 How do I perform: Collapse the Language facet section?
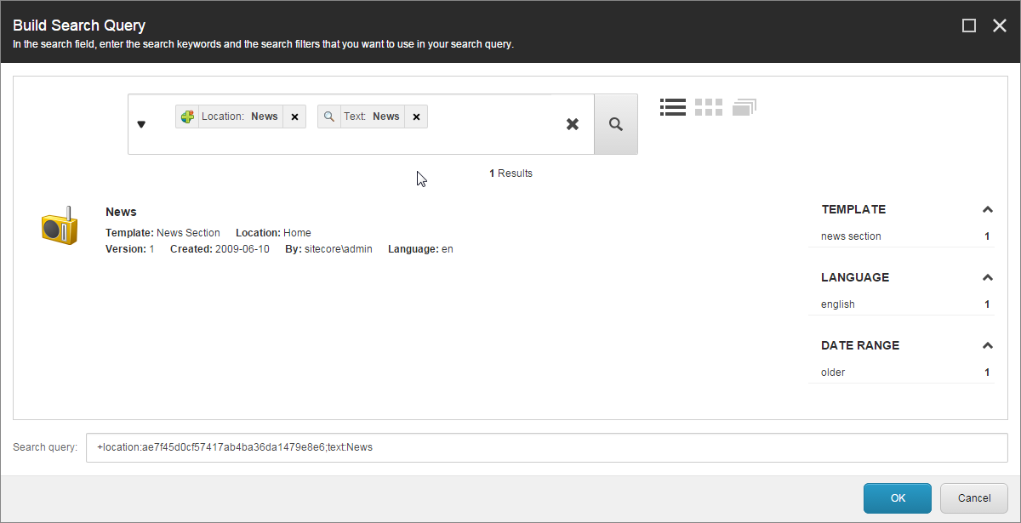(987, 277)
